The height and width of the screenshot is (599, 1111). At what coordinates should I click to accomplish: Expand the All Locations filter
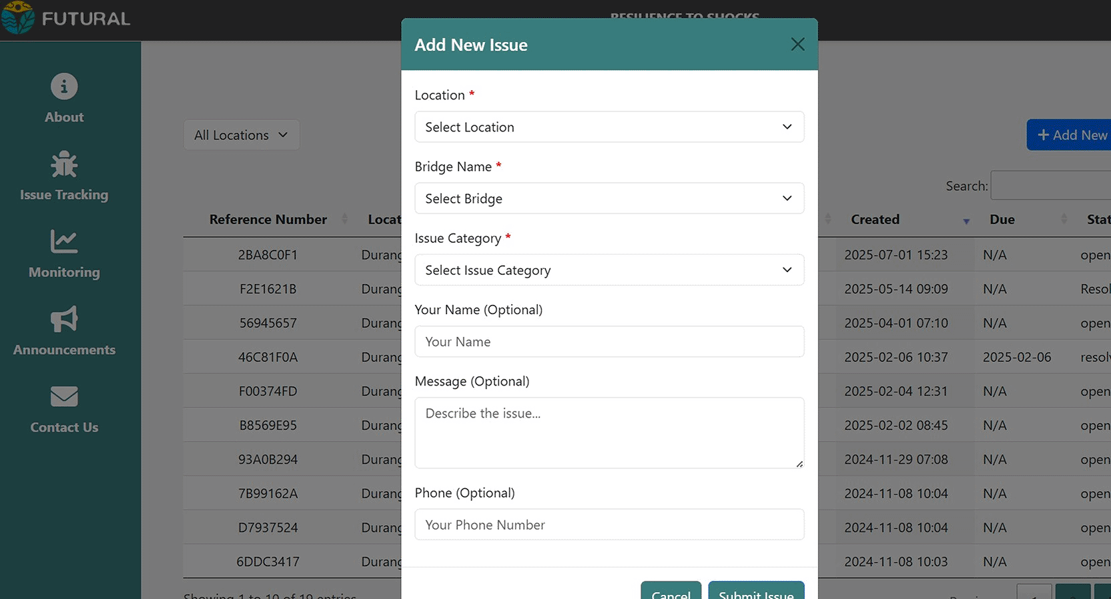tap(241, 135)
